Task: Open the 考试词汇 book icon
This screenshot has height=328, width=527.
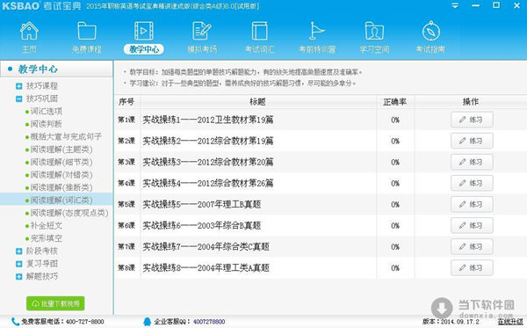Action: [x=259, y=32]
